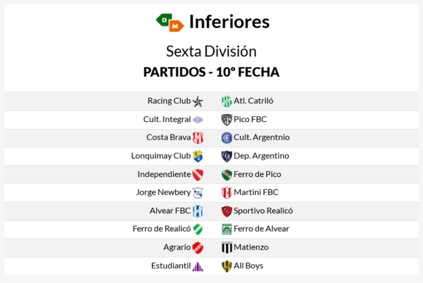423x283 pixels.
Task: Select the Alvear FBC team name
Action: pyautogui.click(x=170, y=211)
